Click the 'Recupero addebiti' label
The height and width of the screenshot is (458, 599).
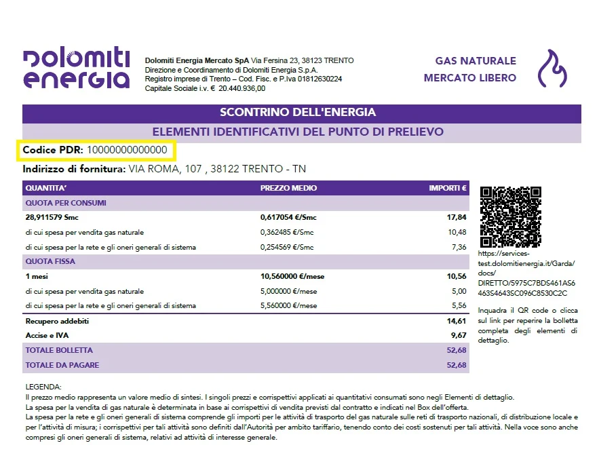(x=57, y=321)
